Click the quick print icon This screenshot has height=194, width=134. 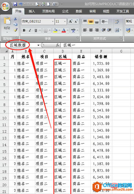coord(43,4)
